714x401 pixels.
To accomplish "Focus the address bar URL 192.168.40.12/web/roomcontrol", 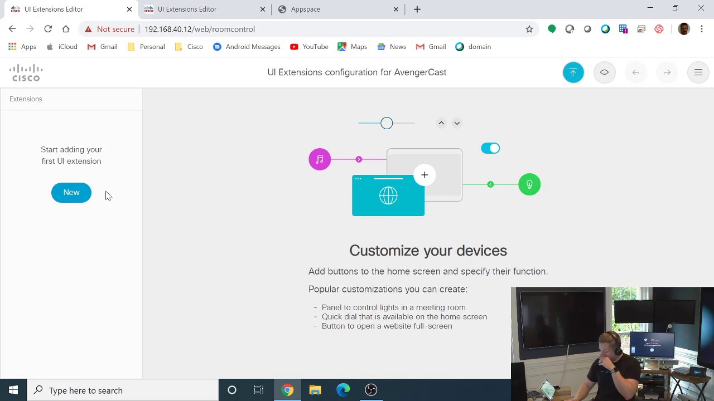I will point(200,29).
